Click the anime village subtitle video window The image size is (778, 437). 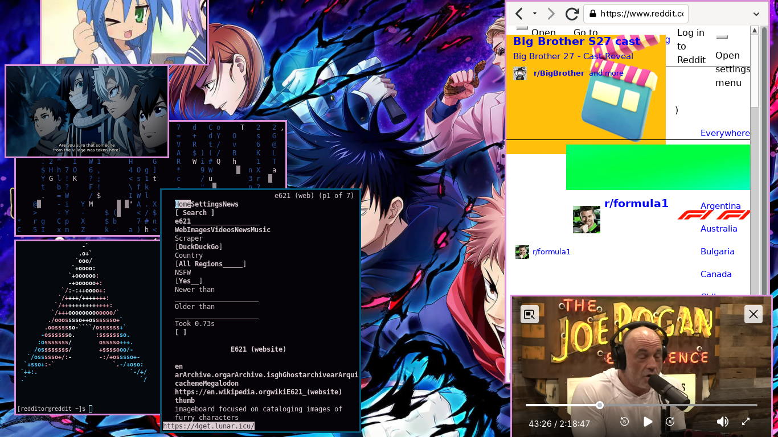point(87,111)
